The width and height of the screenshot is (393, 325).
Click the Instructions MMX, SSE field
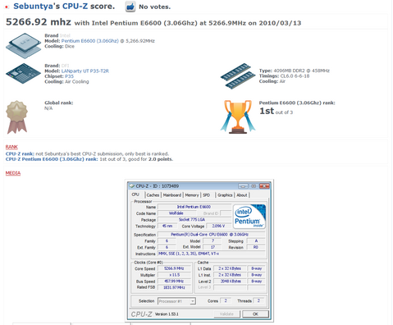(x=212, y=254)
